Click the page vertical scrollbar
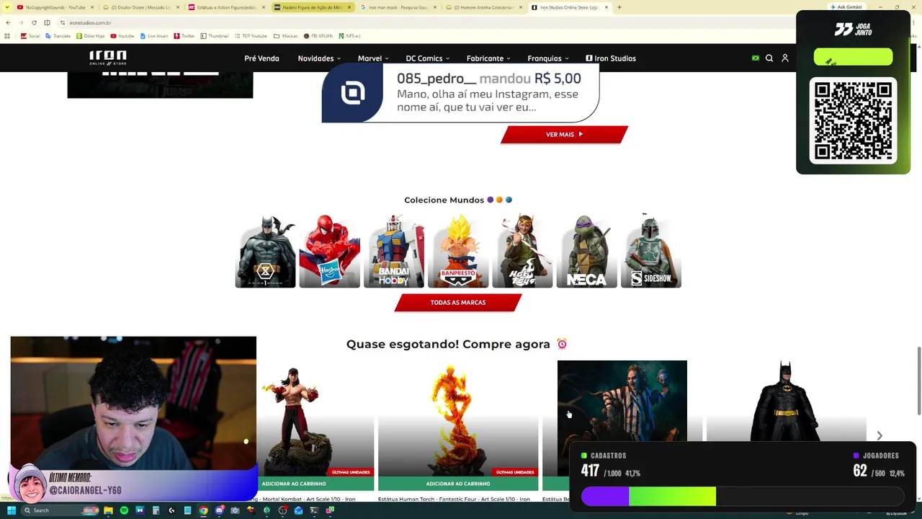The width and height of the screenshot is (922, 519). coord(918,381)
